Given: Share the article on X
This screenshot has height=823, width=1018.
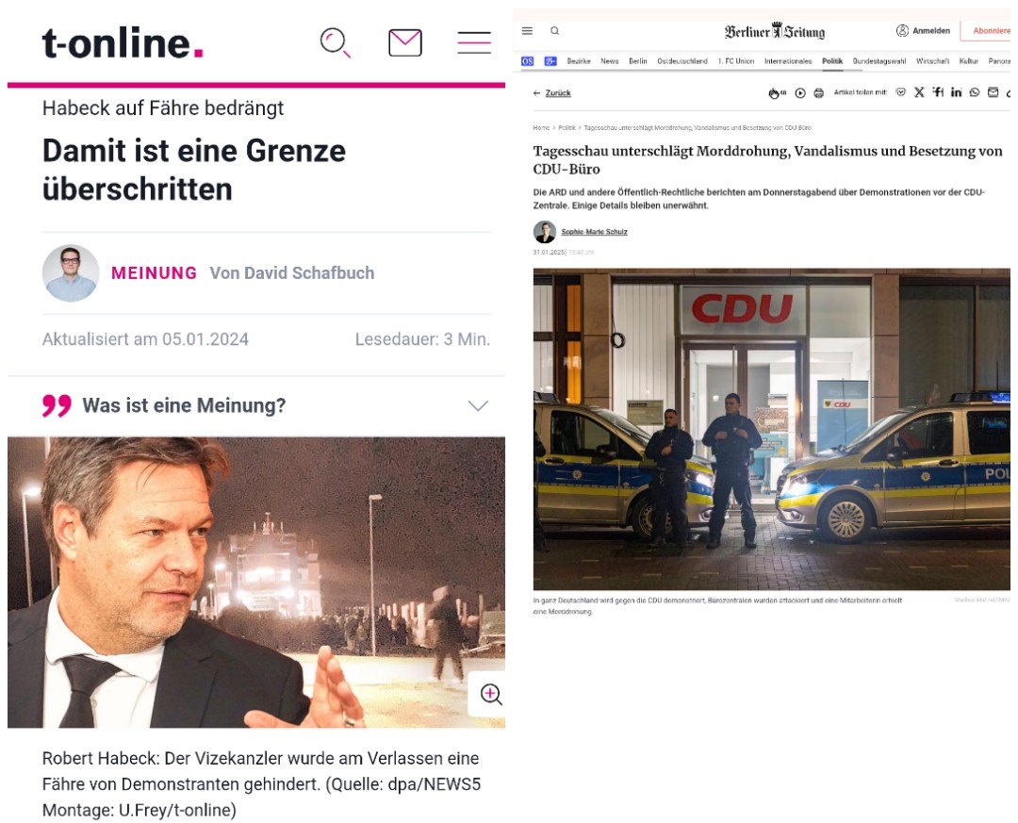Looking at the screenshot, I should [x=919, y=92].
